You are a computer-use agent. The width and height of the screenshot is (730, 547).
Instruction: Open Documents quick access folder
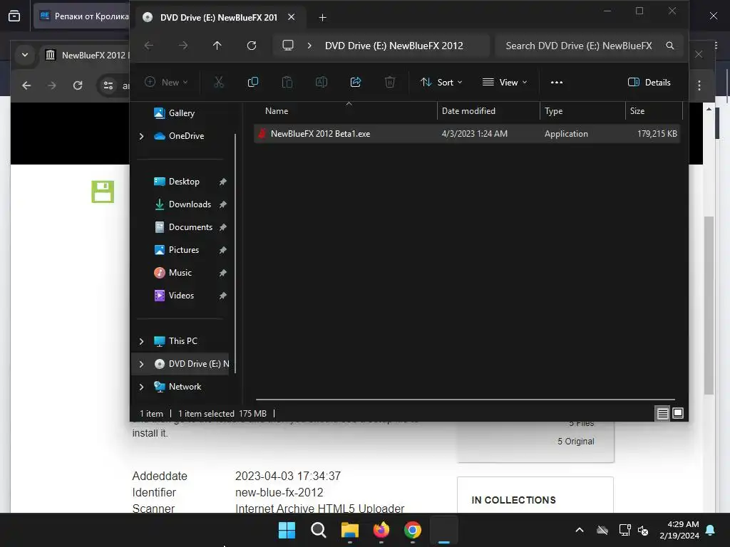click(190, 227)
